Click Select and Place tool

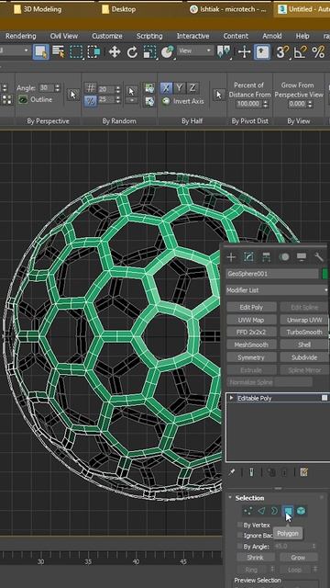(x=168, y=51)
